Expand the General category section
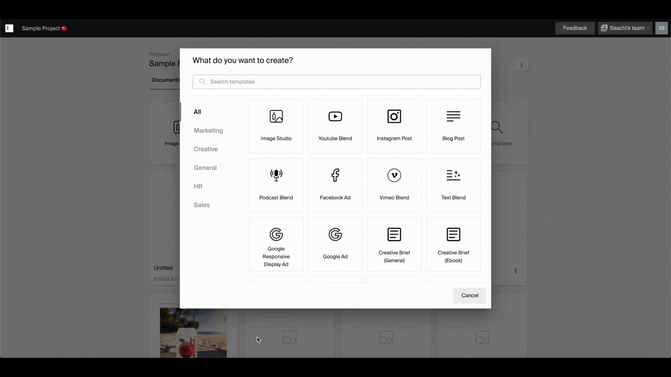The height and width of the screenshot is (377, 671). click(204, 167)
